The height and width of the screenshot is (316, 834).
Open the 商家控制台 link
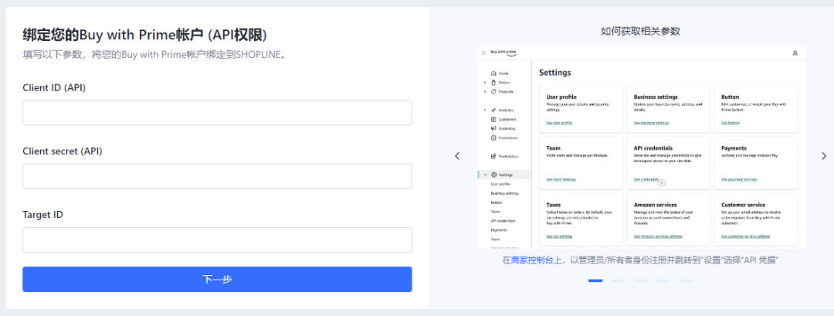(x=532, y=260)
